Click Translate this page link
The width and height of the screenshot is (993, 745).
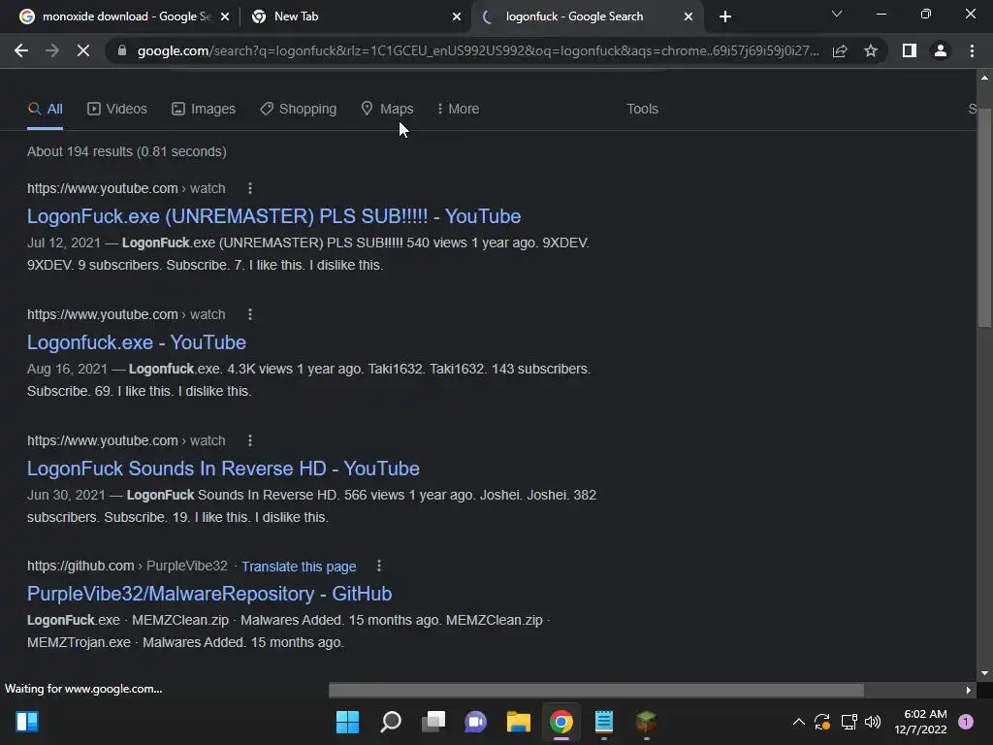299,567
